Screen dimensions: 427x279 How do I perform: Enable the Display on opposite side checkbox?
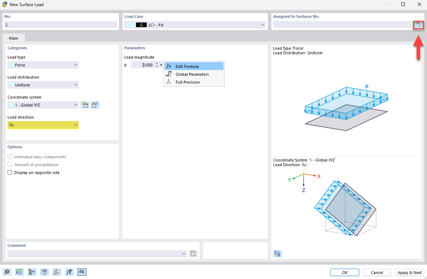10,172
